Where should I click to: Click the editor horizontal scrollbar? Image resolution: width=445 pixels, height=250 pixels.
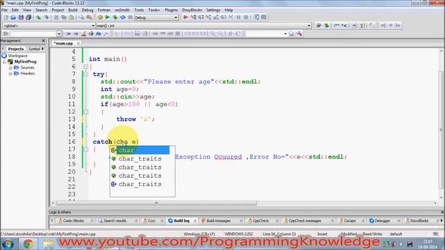point(156,203)
